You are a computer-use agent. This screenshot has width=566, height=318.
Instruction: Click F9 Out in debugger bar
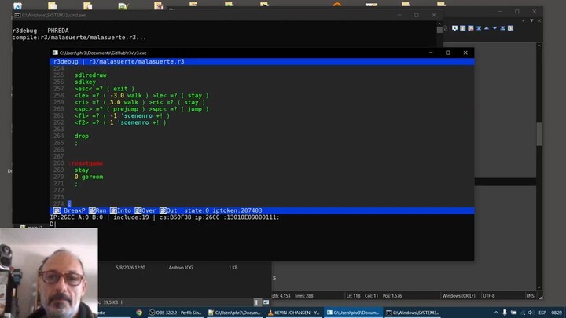(168, 210)
